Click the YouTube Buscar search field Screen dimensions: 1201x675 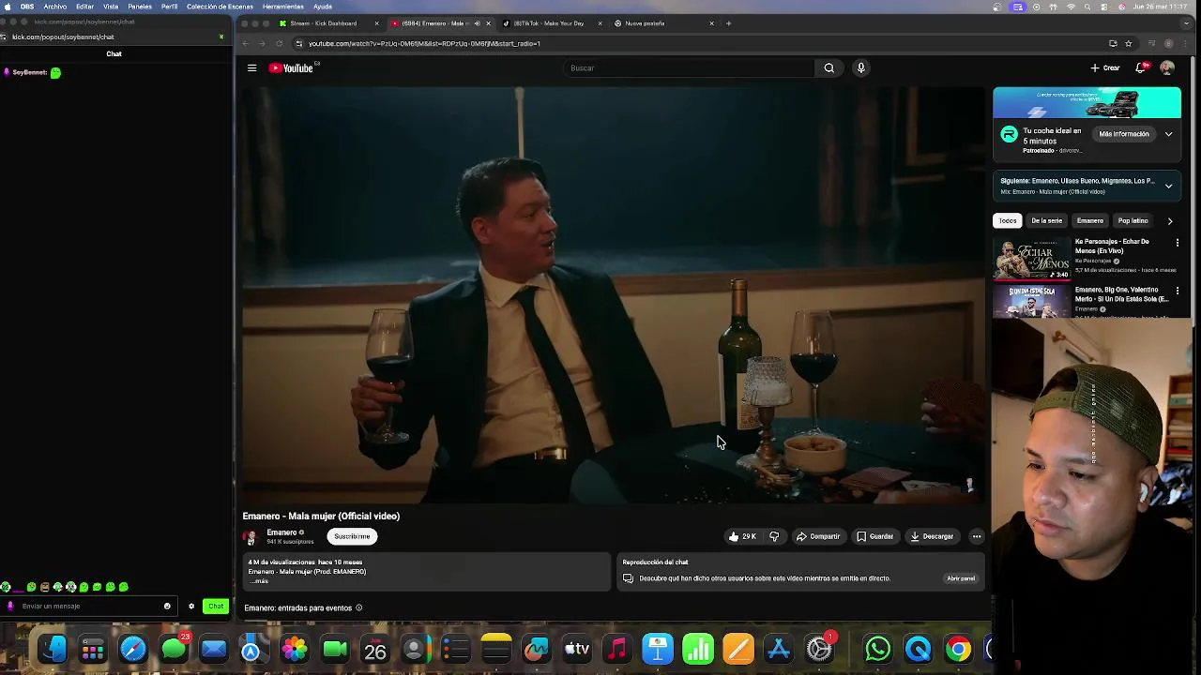pos(690,67)
